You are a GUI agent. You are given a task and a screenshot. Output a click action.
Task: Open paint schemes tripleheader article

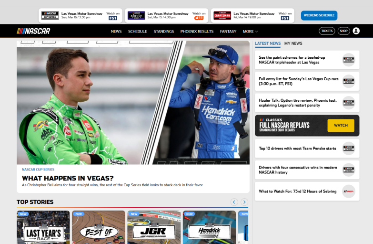tap(307, 60)
